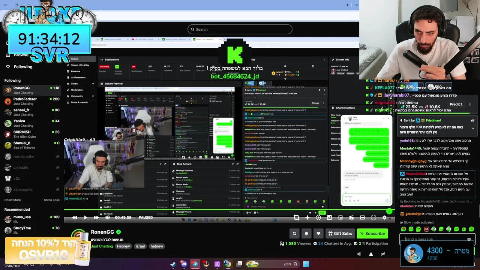The height and width of the screenshot is (270, 480).
Task: Click the Gift Subs button
Action: point(340,234)
